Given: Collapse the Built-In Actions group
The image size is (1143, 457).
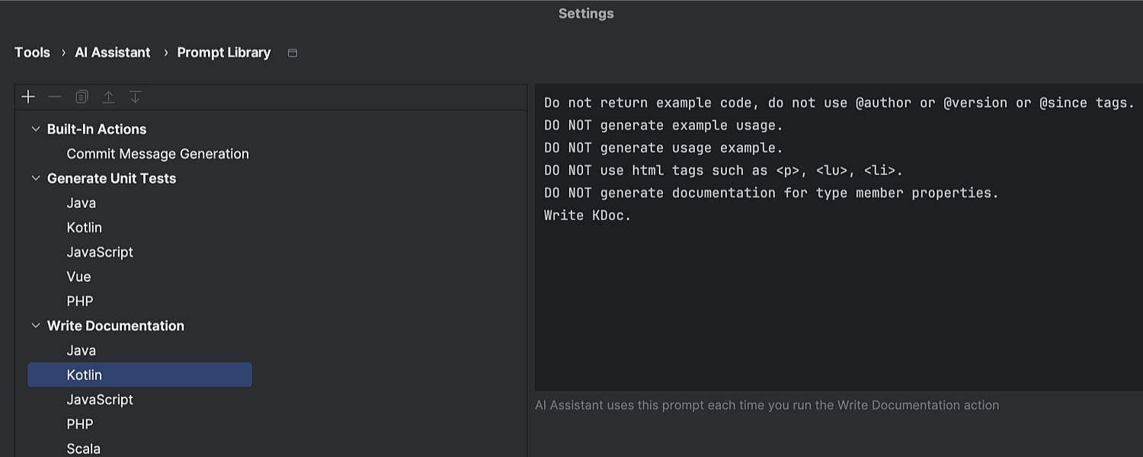Looking at the screenshot, I should (x=35, y=129).
